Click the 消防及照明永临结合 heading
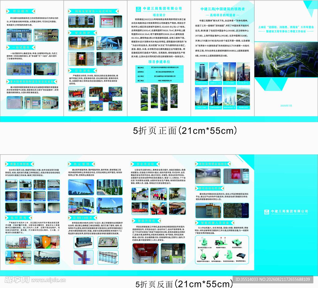Image resolution: width=318 pixels, height=288 pixels. point(213,164)
